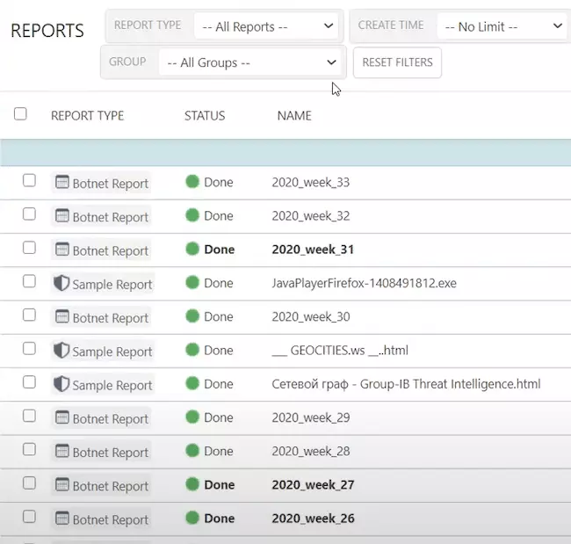Open the Report Type filter dropdown
Viewport: 571px width, 544px height.
click(x=268, y=26)
